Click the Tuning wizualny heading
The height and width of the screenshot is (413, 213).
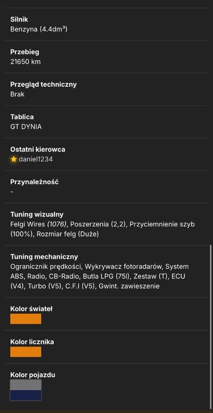[37, 214]
